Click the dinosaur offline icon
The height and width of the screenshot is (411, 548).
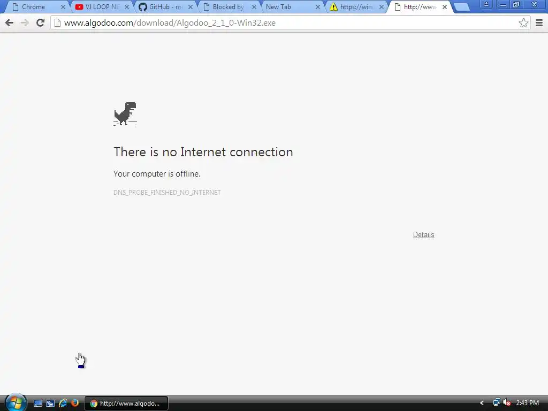tap(125, 114)
